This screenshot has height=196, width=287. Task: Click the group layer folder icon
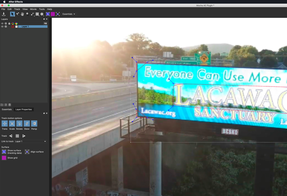(x=2, y=105)
